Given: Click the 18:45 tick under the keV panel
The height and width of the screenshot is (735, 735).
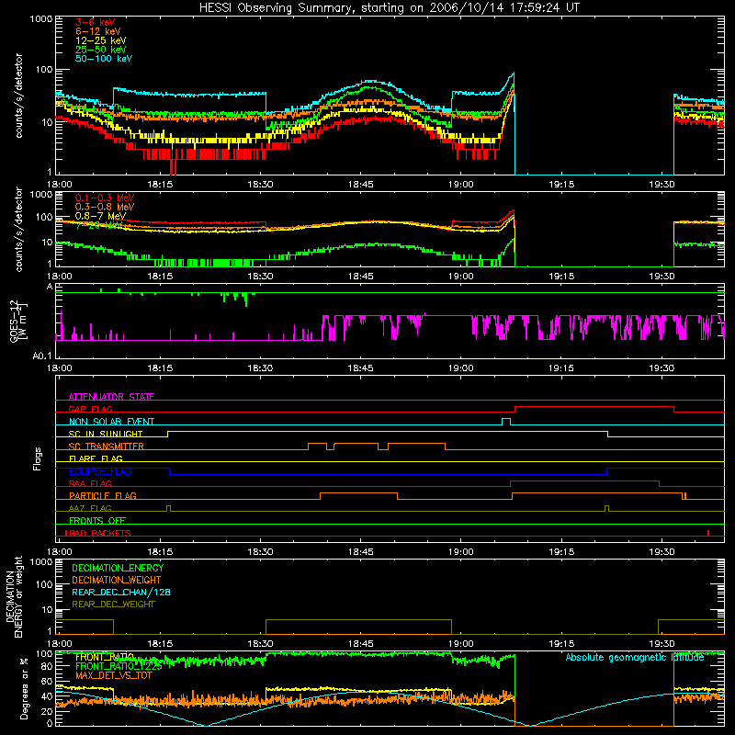Looking at the screenshot, I should 360,185.
